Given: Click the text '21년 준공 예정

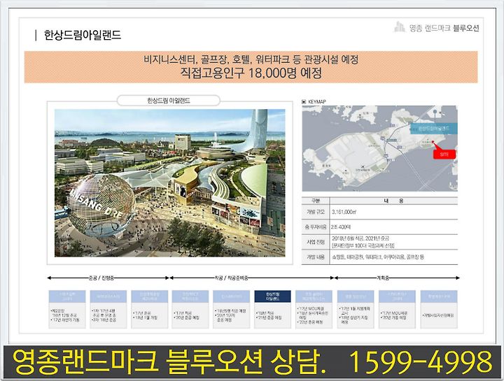Looking at the screenshot, I should pyautogui.click(x=269, y=317).
